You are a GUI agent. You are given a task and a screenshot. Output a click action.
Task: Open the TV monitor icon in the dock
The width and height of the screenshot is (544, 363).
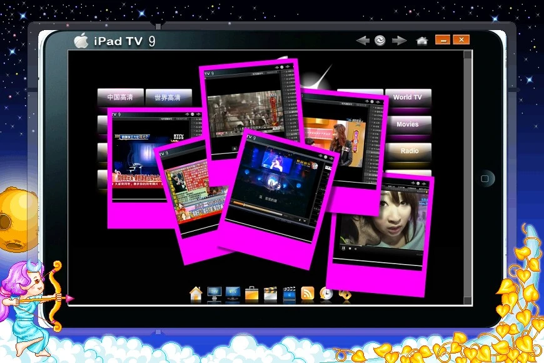click(x=214, y=294)
